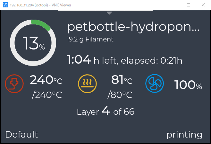211x144 pixels.
Task: Click the /240°C hotend target temperature
Action: pyautogui.click(x=47, y=95)
